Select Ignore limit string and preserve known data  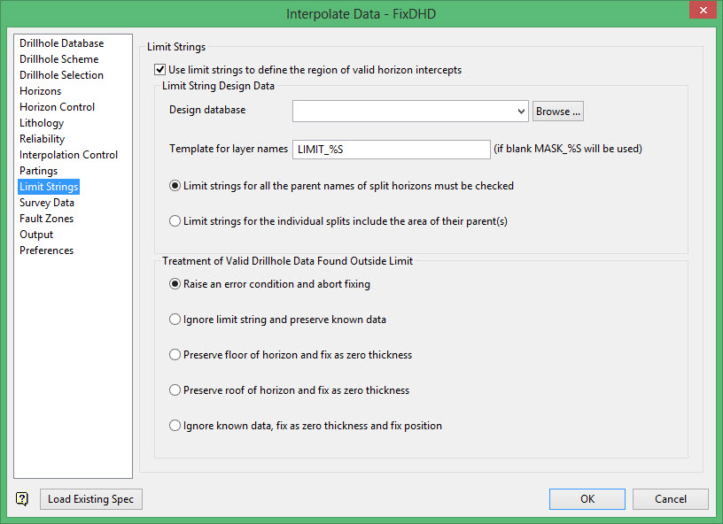point(175,320)
